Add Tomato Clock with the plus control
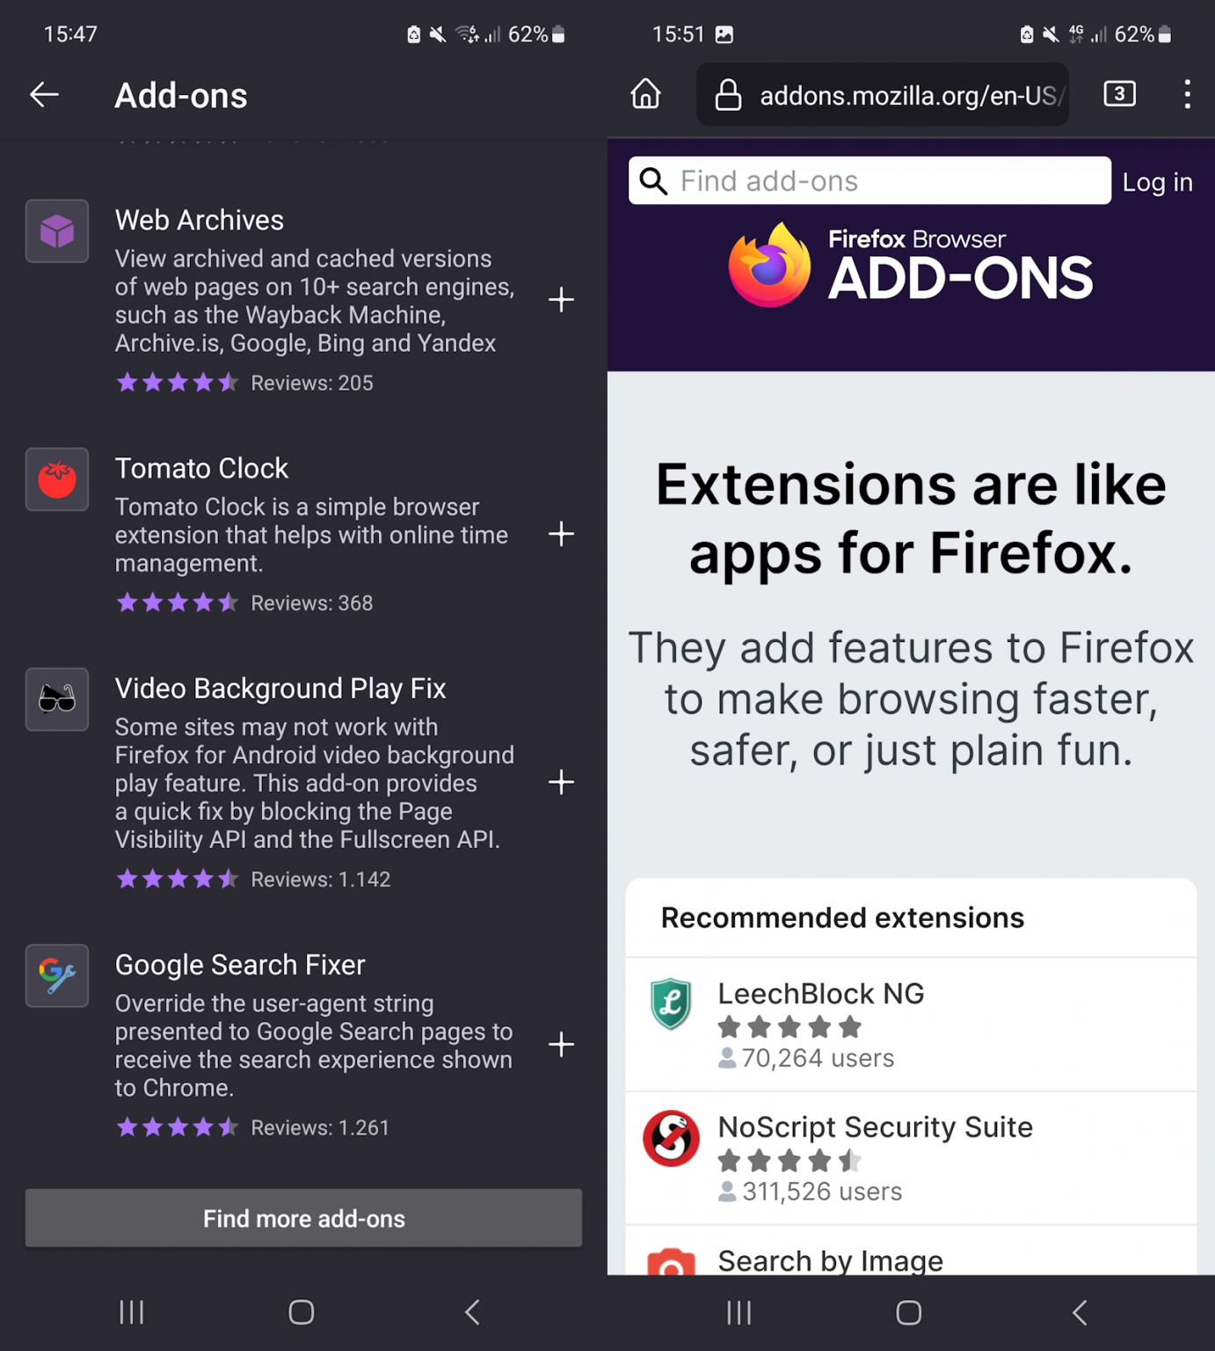This screenshot has height=1351, width=1215. tap(561, 534)
